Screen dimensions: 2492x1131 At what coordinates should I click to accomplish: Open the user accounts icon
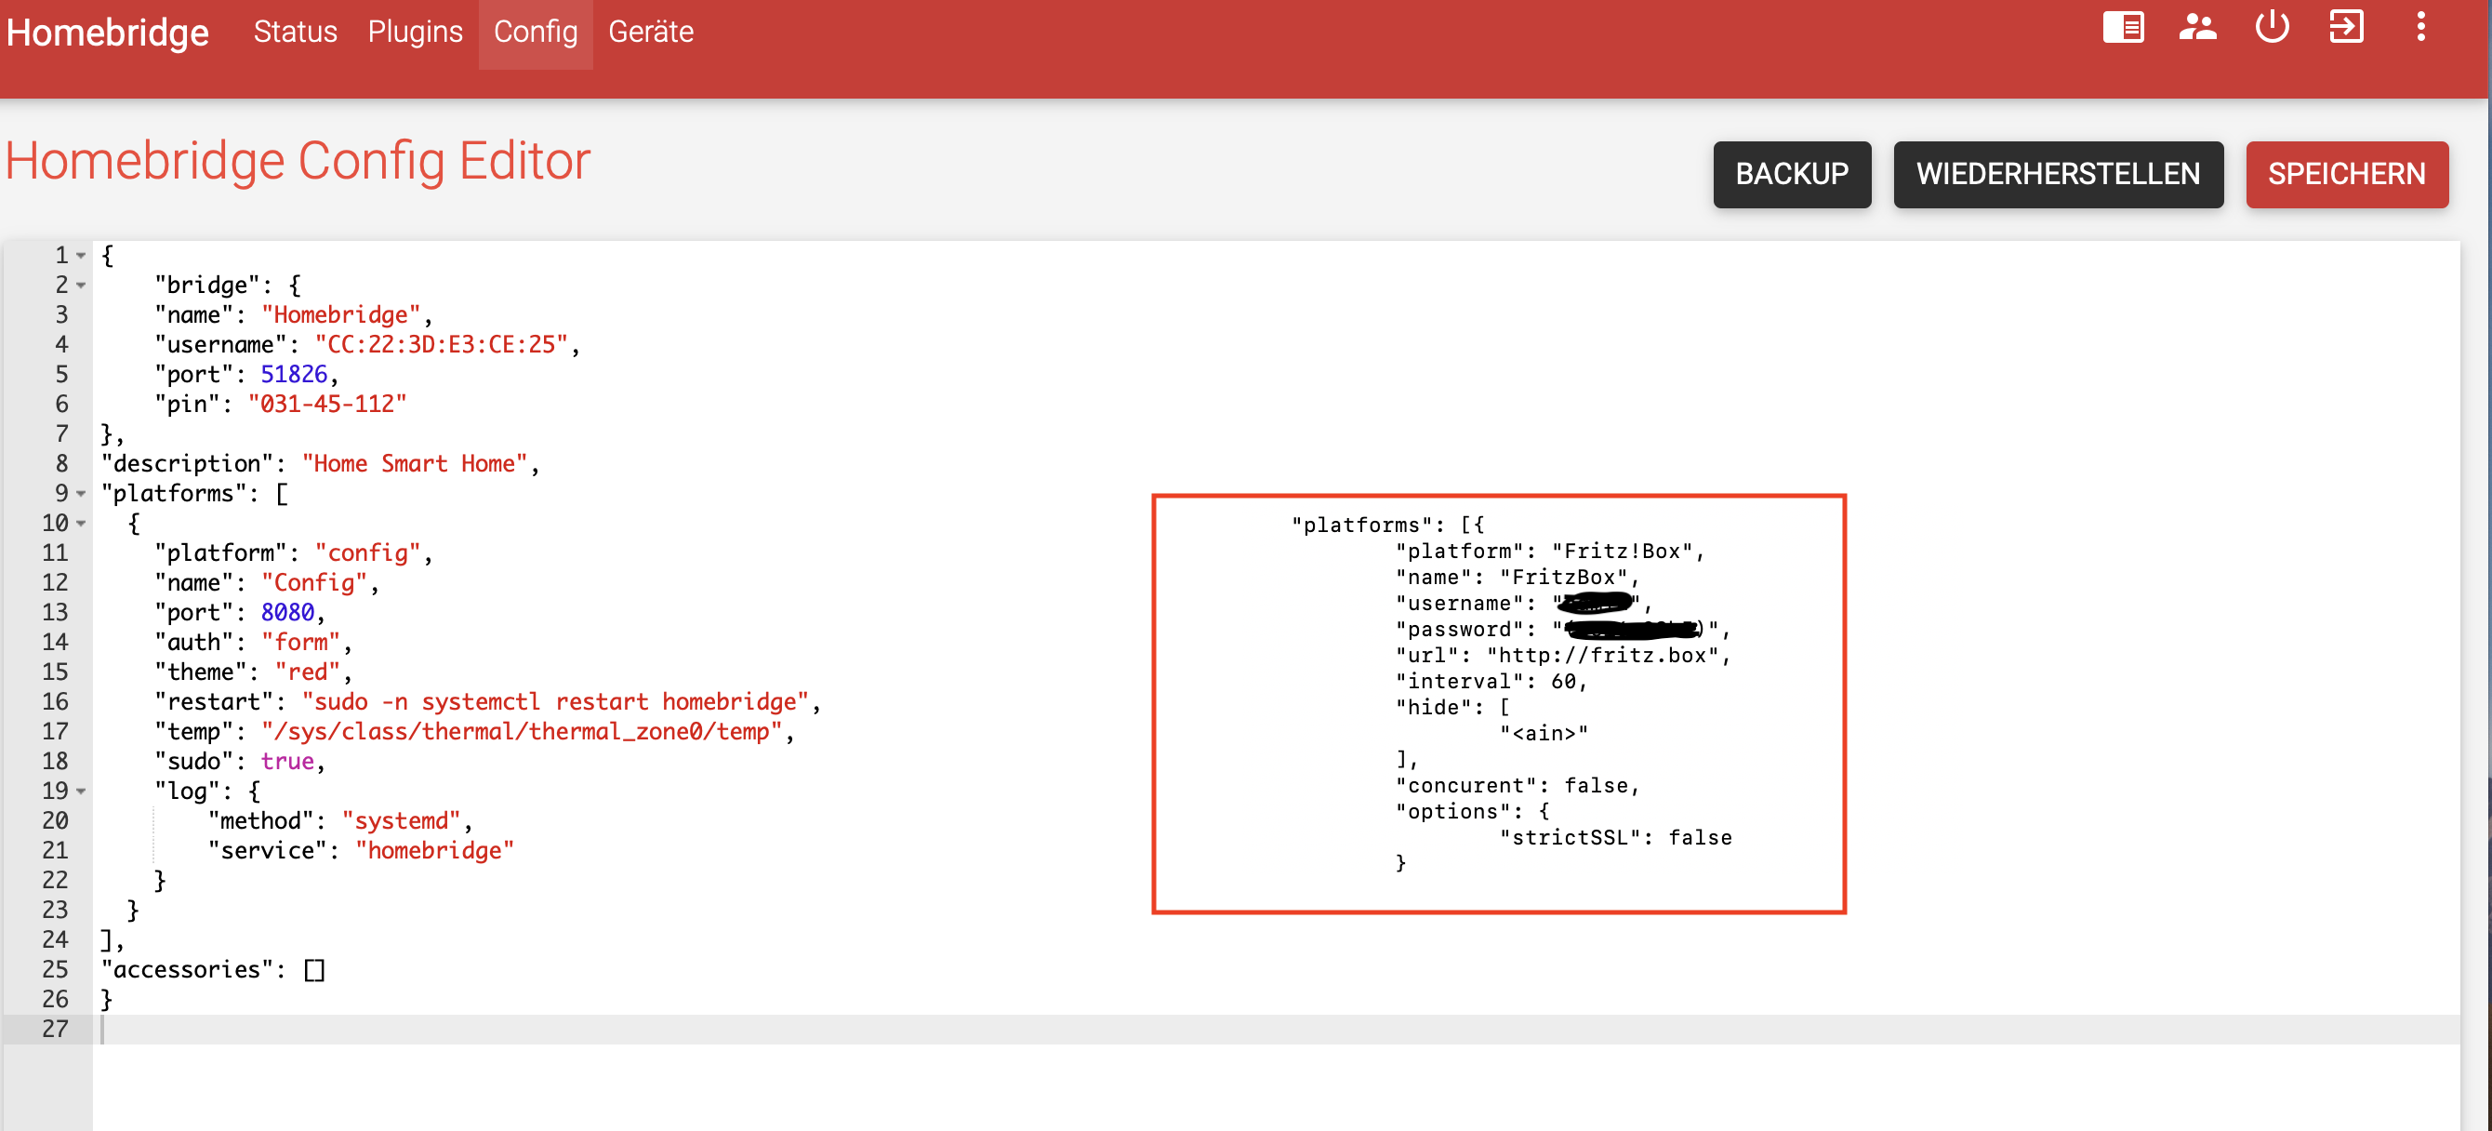[2197, 27]
